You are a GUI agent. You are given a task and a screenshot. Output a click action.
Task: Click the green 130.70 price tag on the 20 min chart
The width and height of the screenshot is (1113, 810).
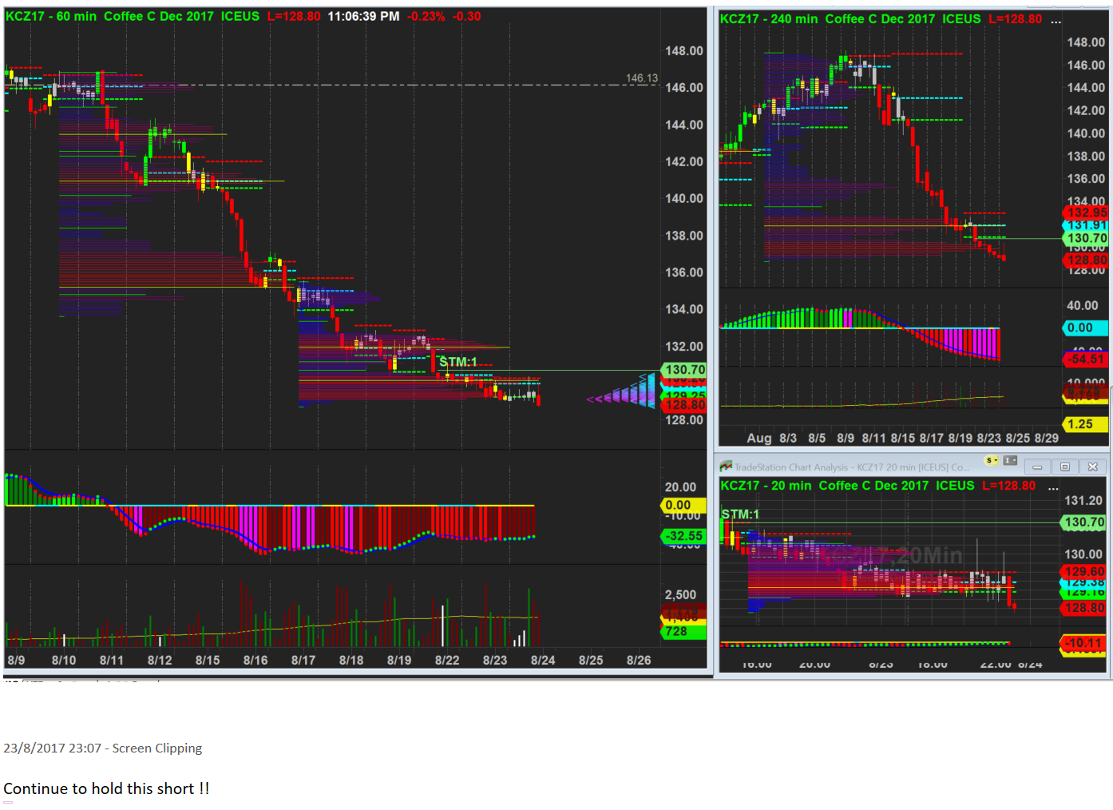tap(1084, 522)
